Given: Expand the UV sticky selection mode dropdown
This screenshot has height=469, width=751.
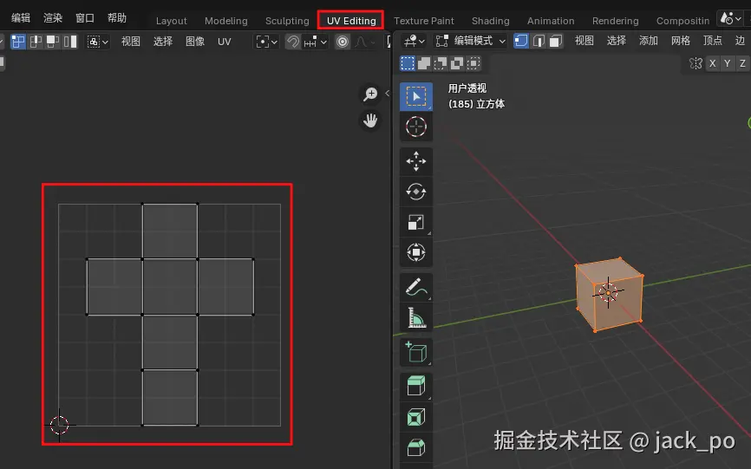Looking at the screenshot, I should pyautogui.click(x=98, y=42).
